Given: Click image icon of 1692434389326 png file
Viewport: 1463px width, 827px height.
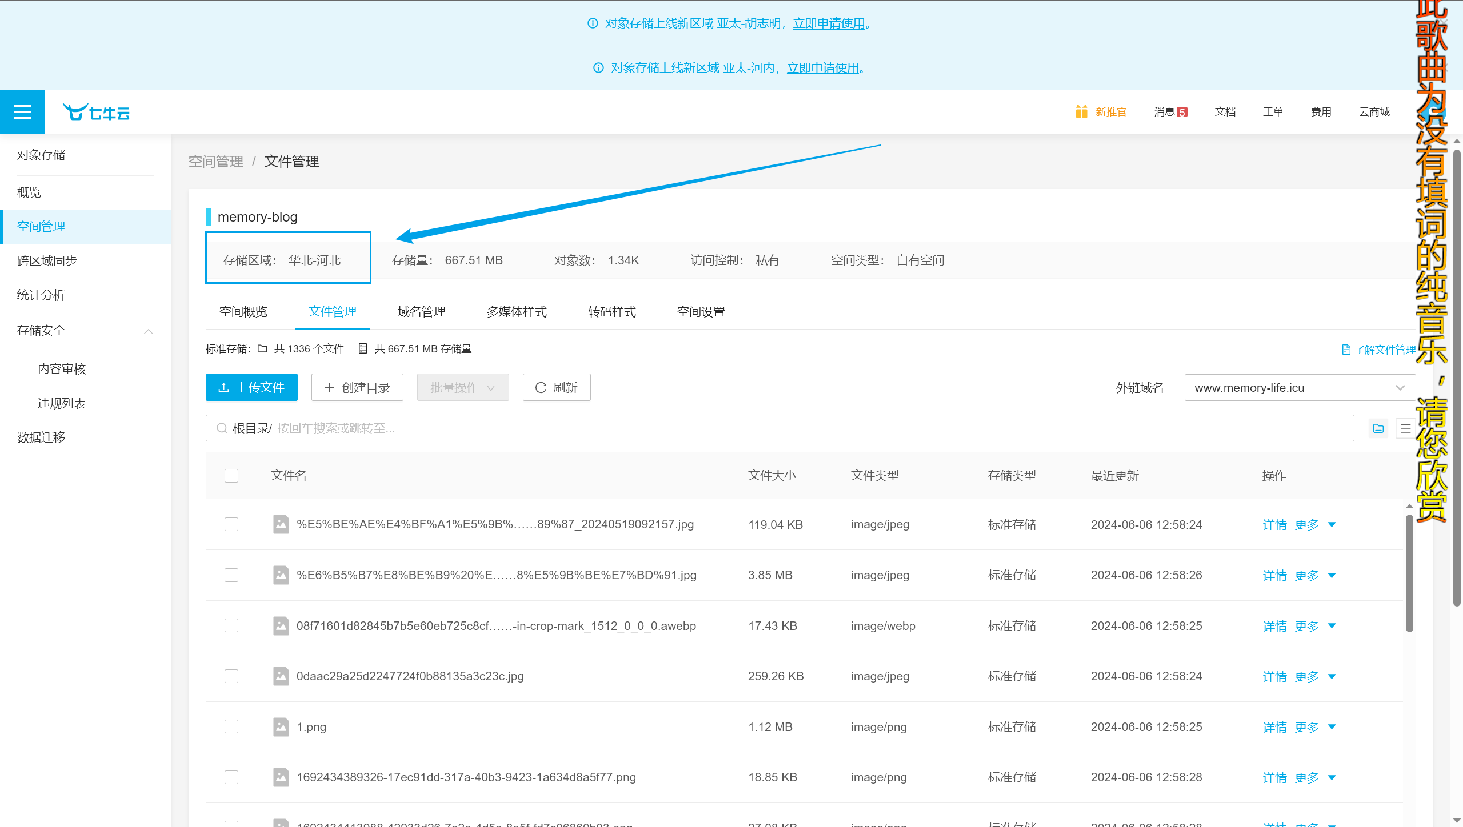Looking at the screenshot, I should click(x=281, y=777).
